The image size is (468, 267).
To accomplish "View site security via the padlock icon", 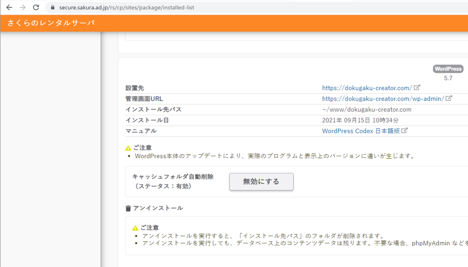I will [52, 7].
